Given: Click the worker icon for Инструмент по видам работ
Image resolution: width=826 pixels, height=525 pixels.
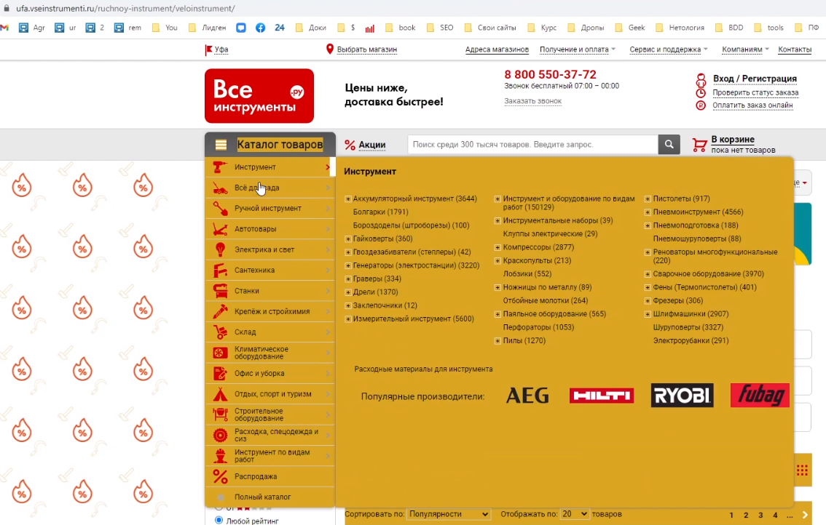Looking at the screenshot, I should (x=220, y=456).
